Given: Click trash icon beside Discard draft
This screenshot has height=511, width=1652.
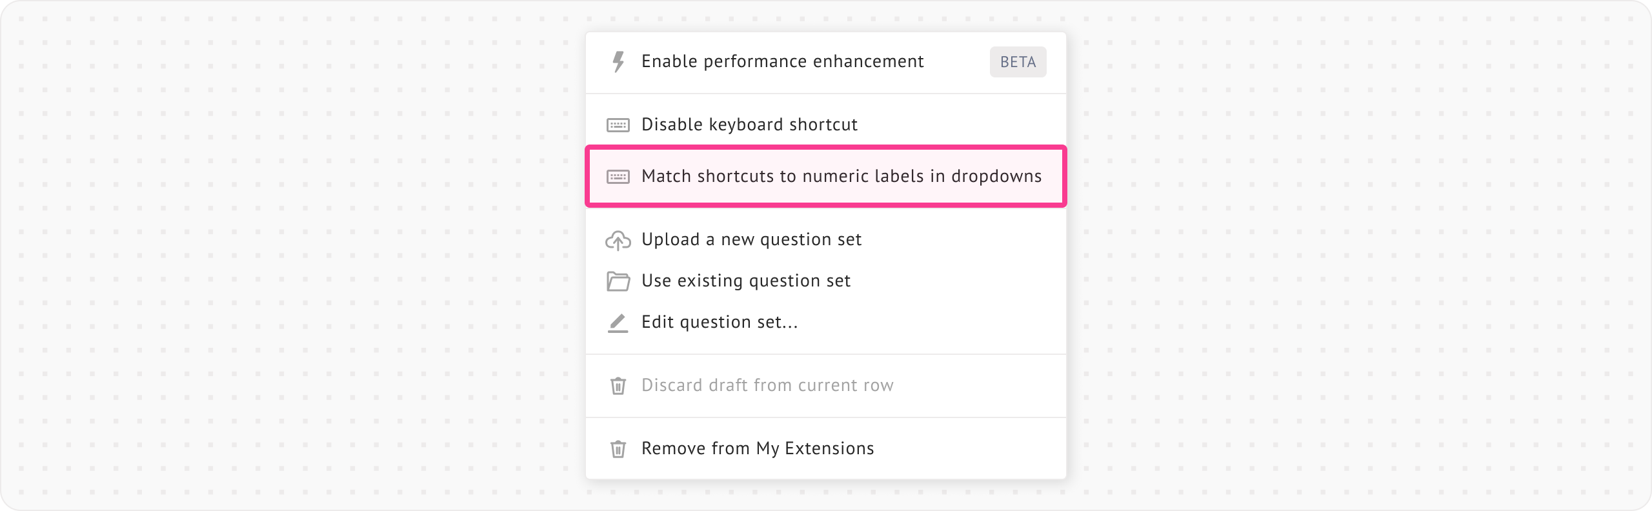Looking at the screenshot, I should pyautogui.click(x=618, y=386).
